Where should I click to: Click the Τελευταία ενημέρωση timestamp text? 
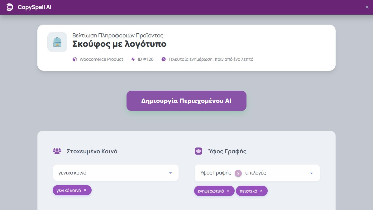tap(211, 59)
